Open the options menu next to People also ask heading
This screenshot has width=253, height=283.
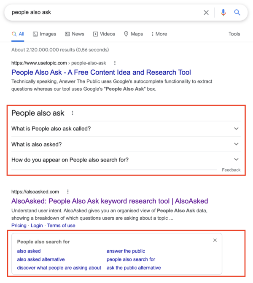73,113
